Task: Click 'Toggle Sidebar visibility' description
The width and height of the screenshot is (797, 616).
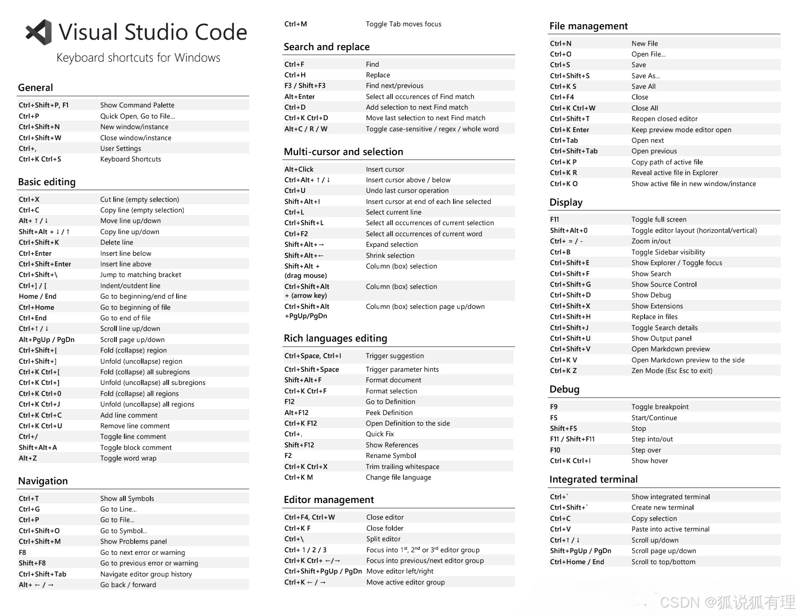Action: click(668, 252)
